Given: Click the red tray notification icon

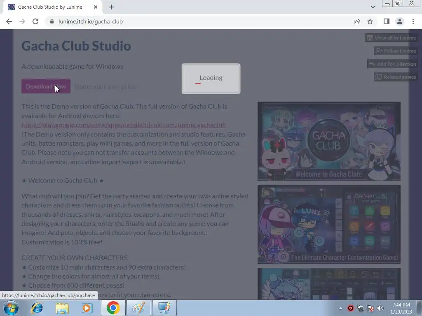Looking at the screenshot, I should (350, 308).
